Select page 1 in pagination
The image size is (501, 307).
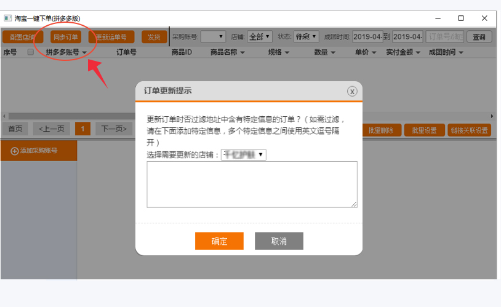pos(82,129)
